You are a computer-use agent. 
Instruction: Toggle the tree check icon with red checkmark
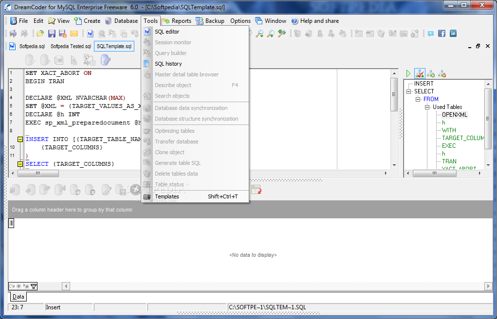point(420,74)
